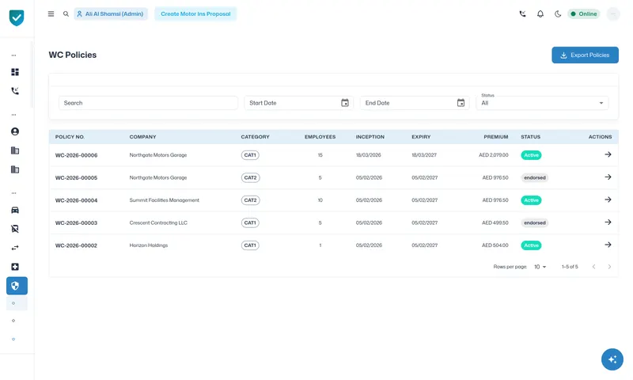This screenshot has width=633, height=380.
Task: Open dashboard grid icon in sidebar
Action: tap(15, 72)
